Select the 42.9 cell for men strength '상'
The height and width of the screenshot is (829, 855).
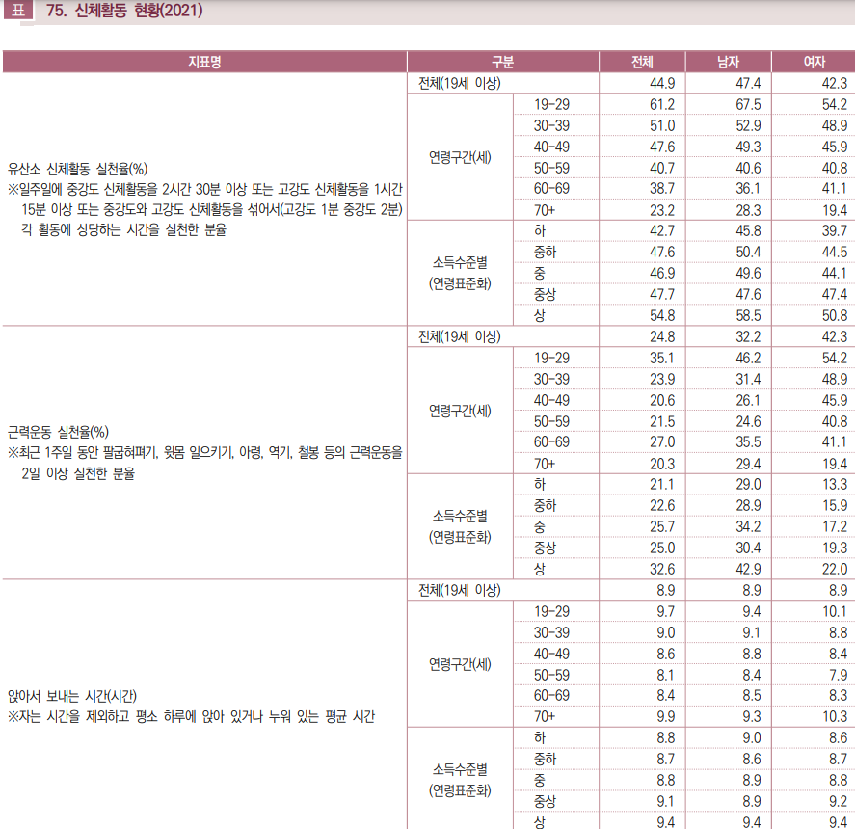click(x=748, y=570)
